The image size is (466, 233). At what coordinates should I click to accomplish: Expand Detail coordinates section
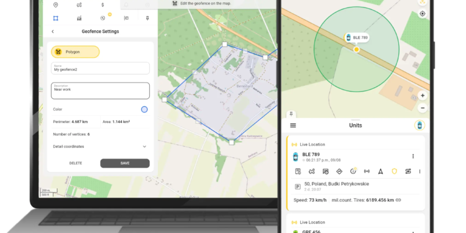(100, 147)
